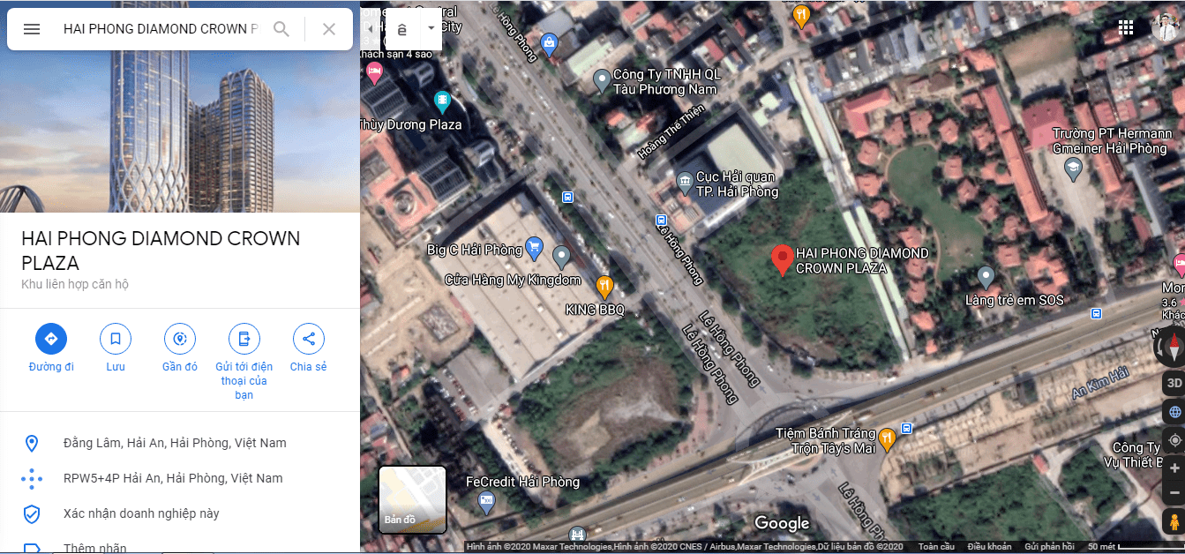Switch to Bản đồ map layer thumbnail
Image resolution: width=1185 pixels, height=554 pixels.
(x=412, y=499)
